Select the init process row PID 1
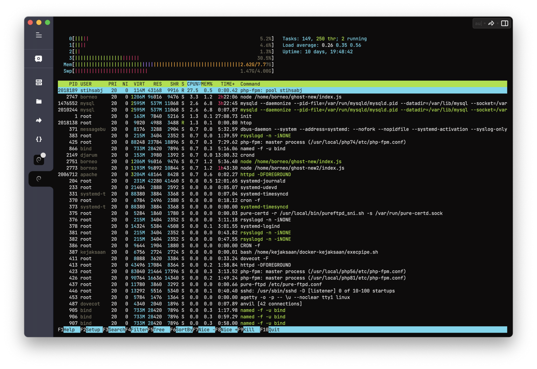 click(x=283, y=116)
